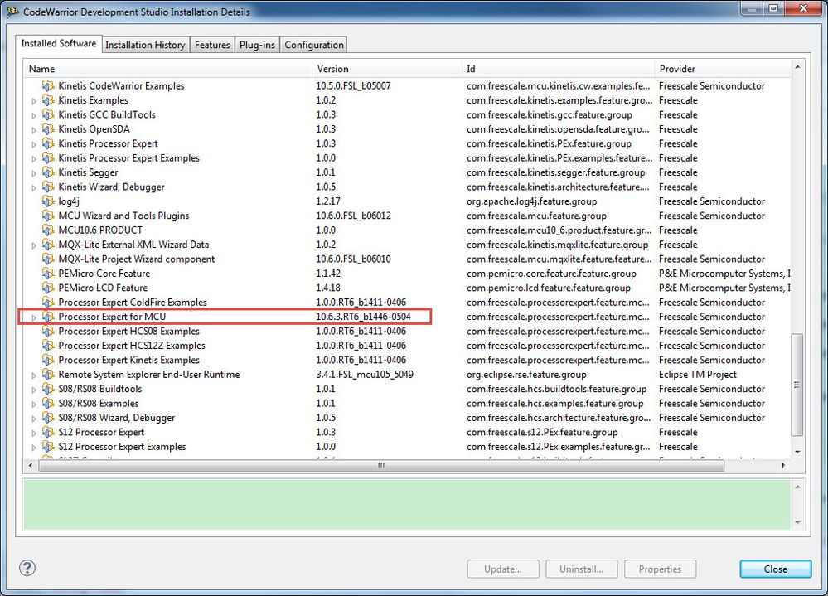
Task: Click the MQX-Lite External XML Wizard Data icon
Action: [x=48, y=245]
